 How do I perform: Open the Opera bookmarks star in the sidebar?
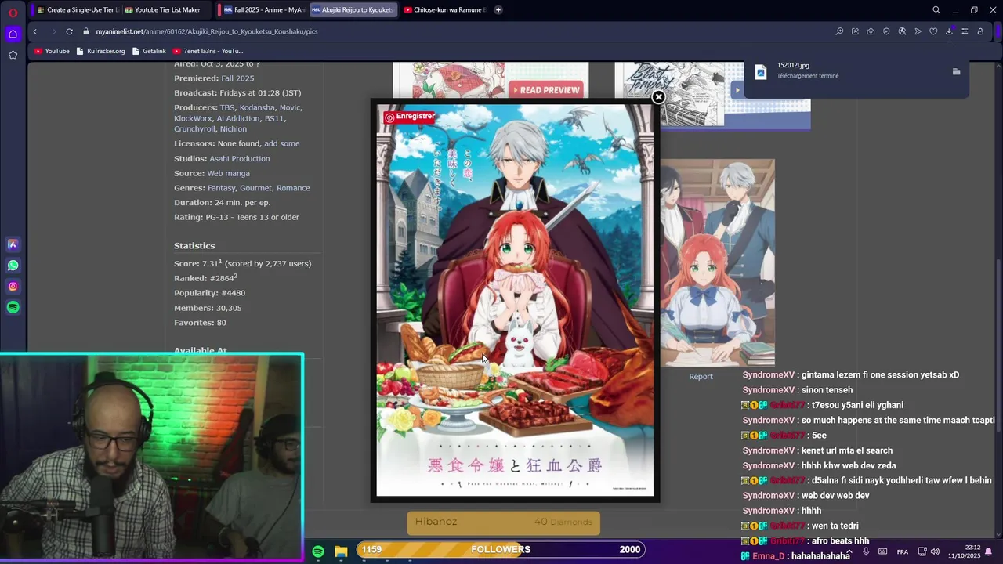click(13, 55)
